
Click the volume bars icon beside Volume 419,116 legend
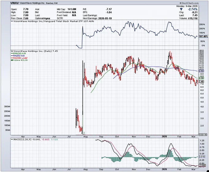click(x=12, y=60)
